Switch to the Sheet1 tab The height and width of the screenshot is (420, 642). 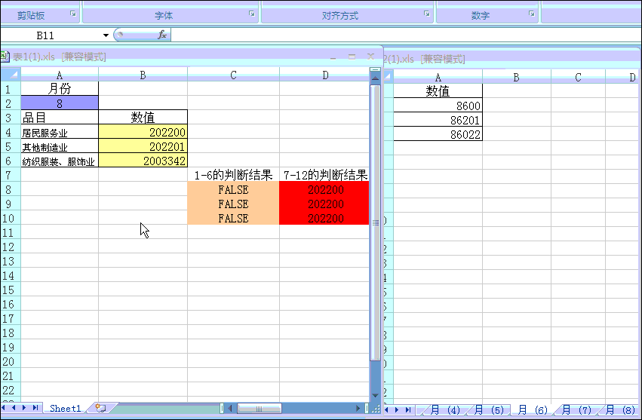tap(65, 408)
